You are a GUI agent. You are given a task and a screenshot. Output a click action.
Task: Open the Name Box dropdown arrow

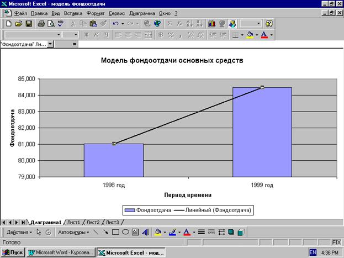pos(50,44)
